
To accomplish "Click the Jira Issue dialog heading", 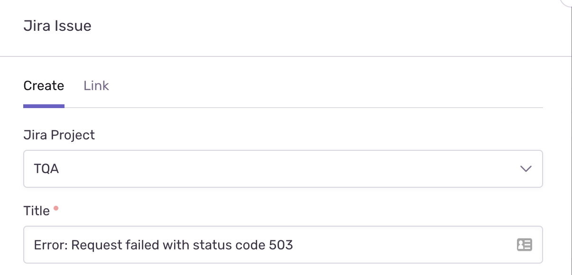I will [57, 26].
